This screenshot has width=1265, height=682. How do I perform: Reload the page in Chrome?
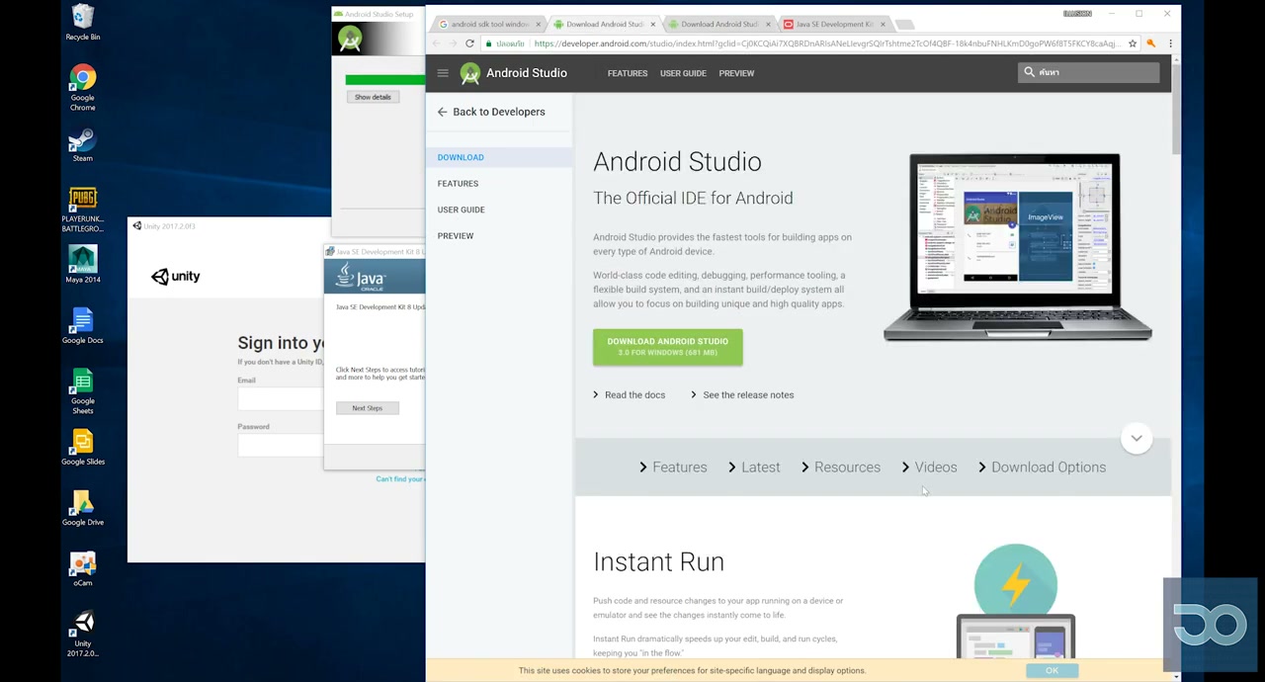point(469,43)
